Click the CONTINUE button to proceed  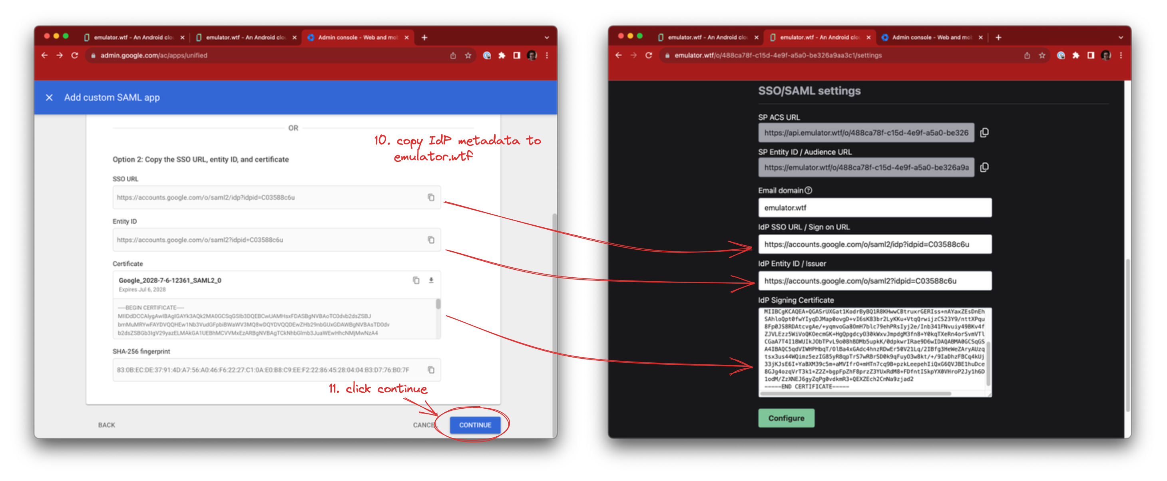click(x=475, y=425)
